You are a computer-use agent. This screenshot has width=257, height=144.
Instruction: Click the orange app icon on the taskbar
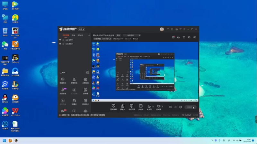pyautogui.click(x=10, y=140)
